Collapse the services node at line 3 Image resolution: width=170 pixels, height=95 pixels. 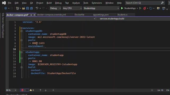(22, 28)
